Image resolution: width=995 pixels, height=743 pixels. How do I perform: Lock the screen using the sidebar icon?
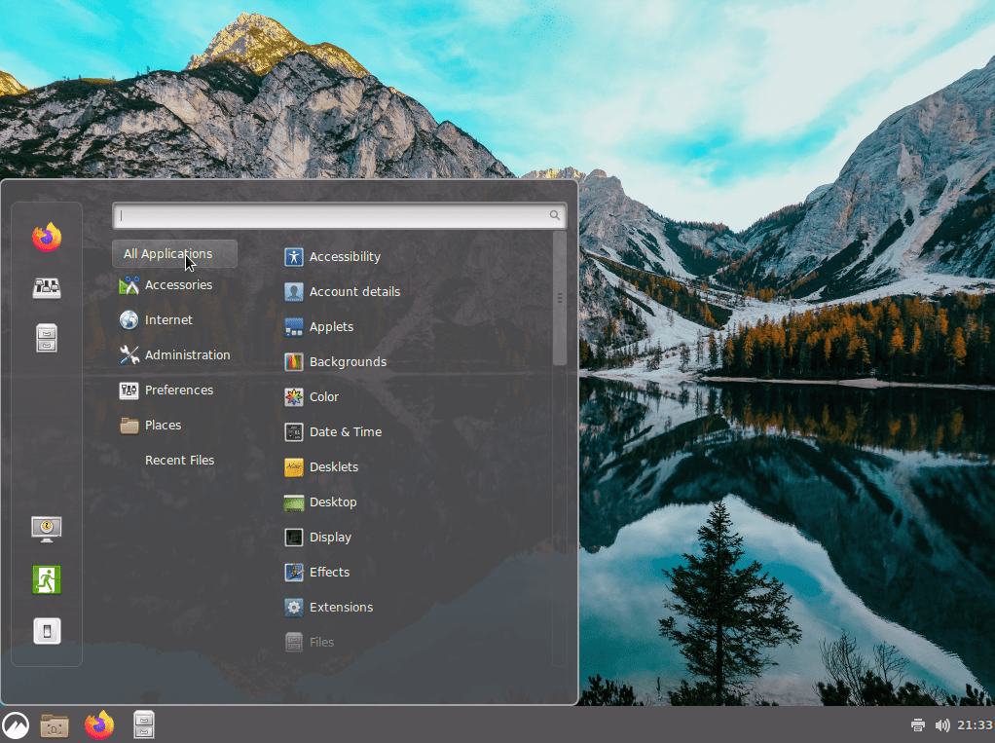pyautogui.click(x=46, y=528)
